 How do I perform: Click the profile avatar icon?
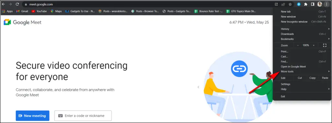[319, 4]
